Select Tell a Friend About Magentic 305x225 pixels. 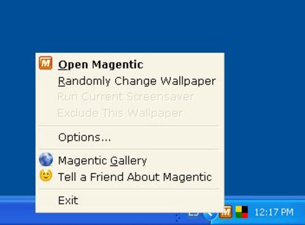point(135,176)
